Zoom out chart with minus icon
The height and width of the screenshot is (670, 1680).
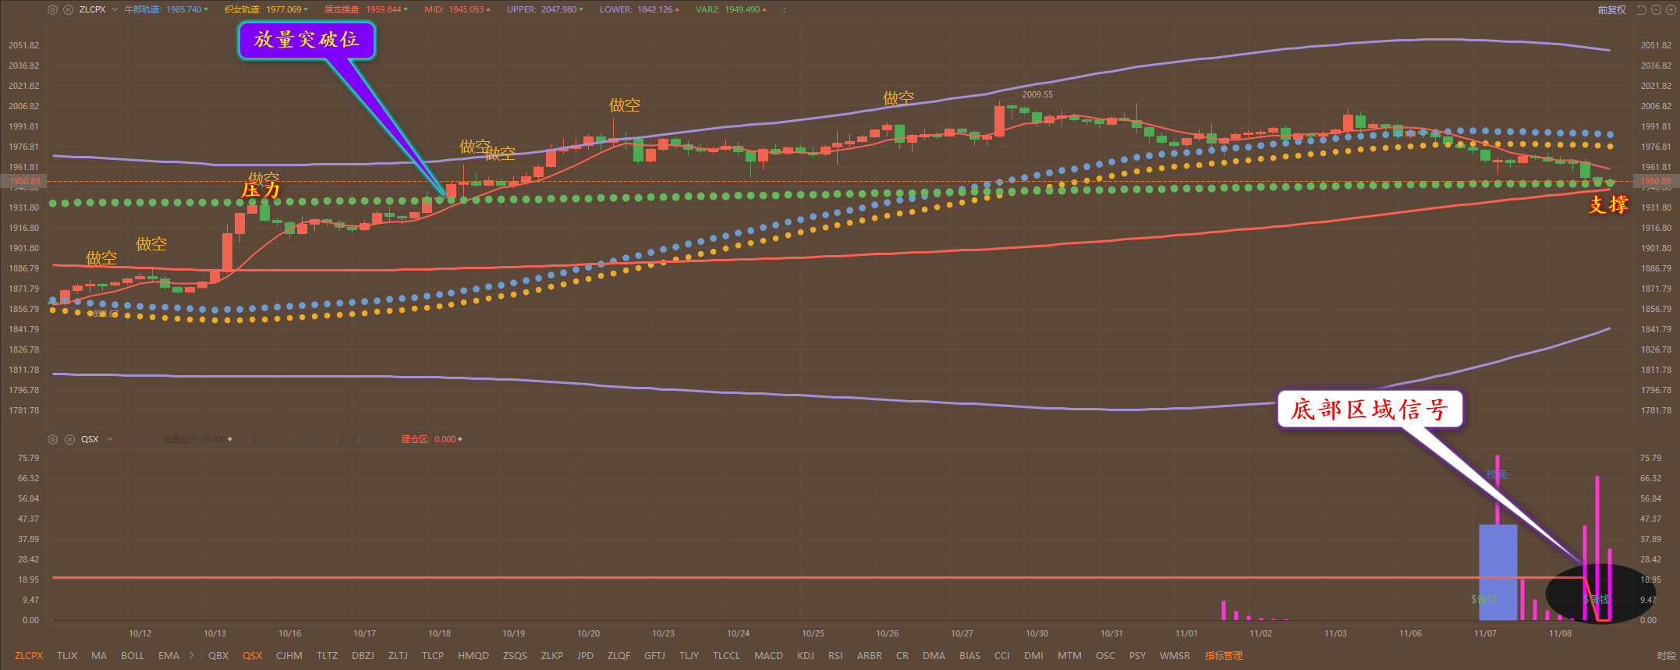coord(1656,9)
